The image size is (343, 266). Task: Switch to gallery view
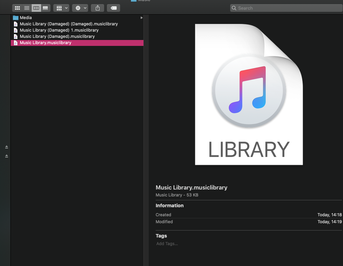(x=45, y=8)
